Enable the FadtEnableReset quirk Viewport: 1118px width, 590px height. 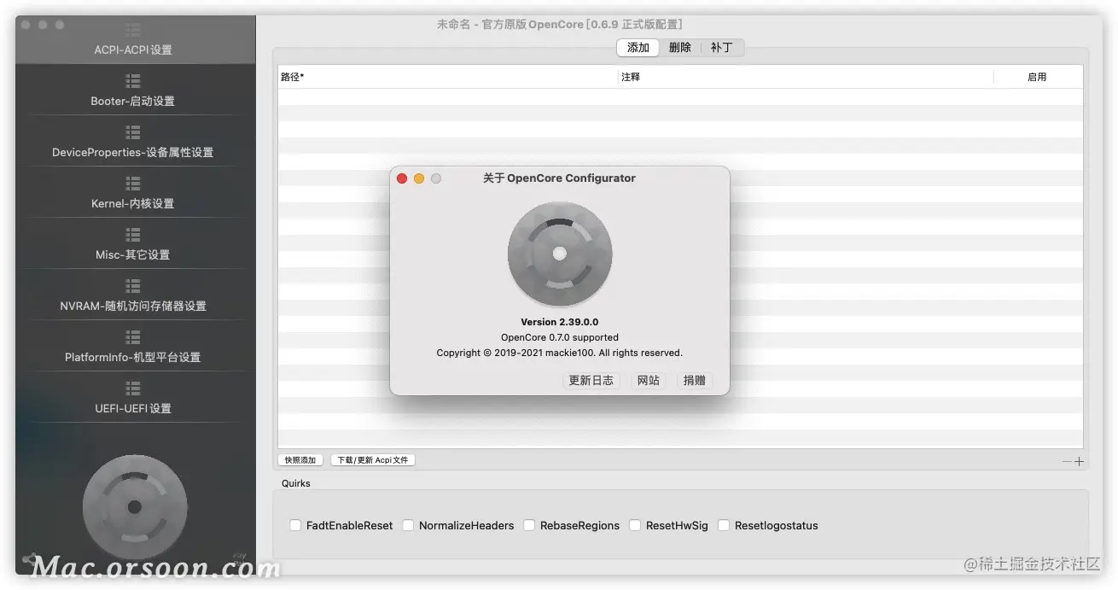[295, 525]
